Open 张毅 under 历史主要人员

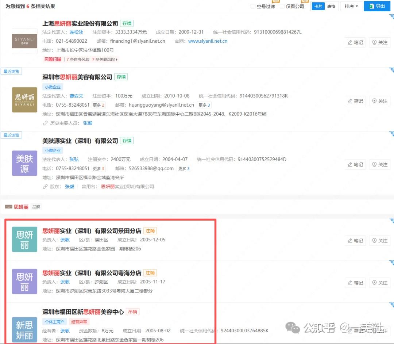88,123
